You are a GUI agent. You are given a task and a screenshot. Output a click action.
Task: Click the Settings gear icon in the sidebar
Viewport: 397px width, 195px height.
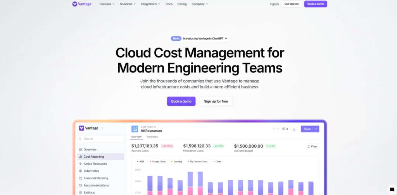81,192
